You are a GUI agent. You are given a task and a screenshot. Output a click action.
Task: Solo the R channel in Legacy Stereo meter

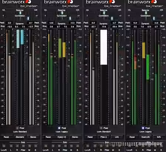pos(59,146)
